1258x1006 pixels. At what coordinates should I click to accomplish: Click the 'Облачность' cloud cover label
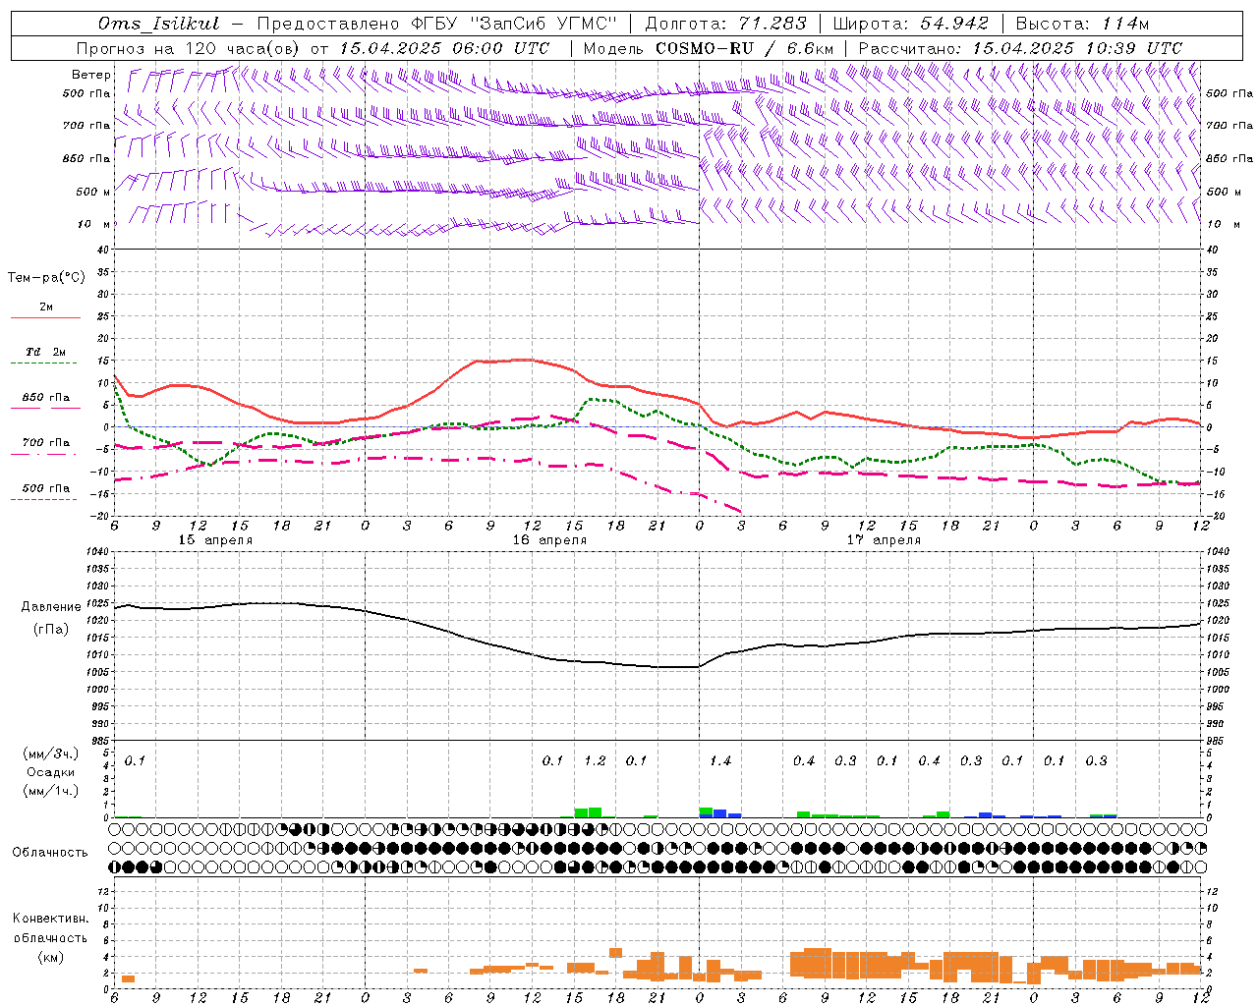pos(50,852)
